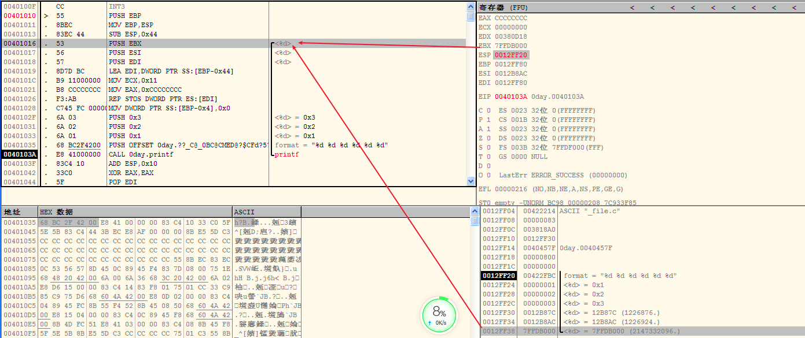This screenshot has width=805, height=338.
Task: Select the PUSH EBX instruction row
Action: 233,43
